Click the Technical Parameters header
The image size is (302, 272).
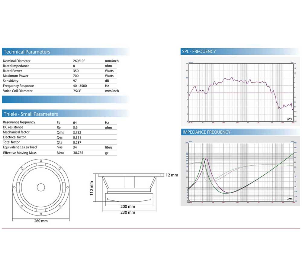click(66, 52)
